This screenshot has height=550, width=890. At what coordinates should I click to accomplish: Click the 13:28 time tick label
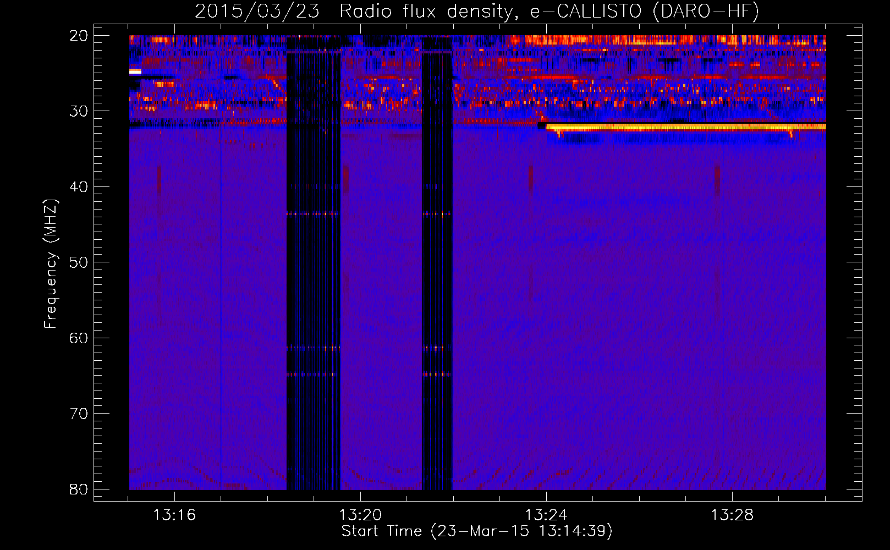tap(732, 515)
